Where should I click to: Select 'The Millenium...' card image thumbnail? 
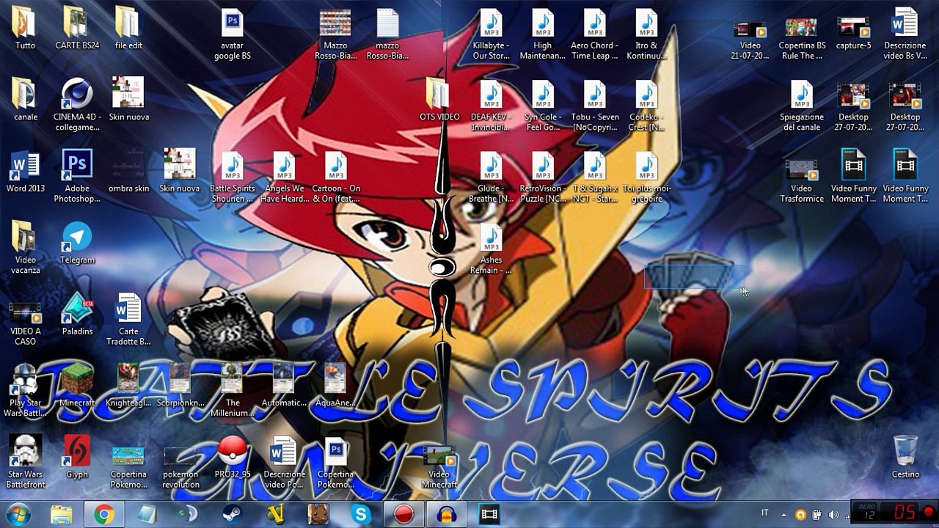(232, 378)
